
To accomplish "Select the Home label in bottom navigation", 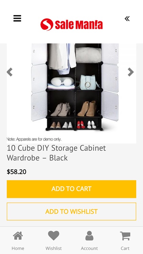I will point(18,248).
